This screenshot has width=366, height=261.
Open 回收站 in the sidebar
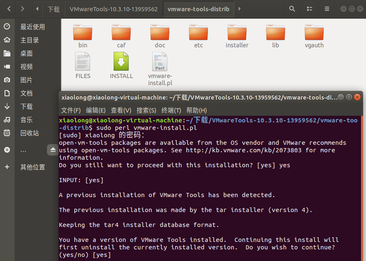point(30,133)
